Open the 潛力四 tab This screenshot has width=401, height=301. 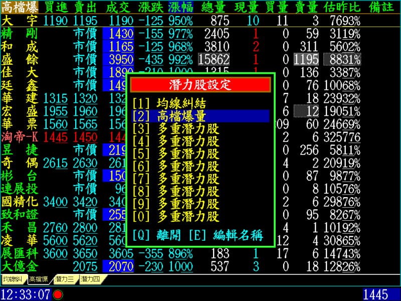click(x=91, y=279)
